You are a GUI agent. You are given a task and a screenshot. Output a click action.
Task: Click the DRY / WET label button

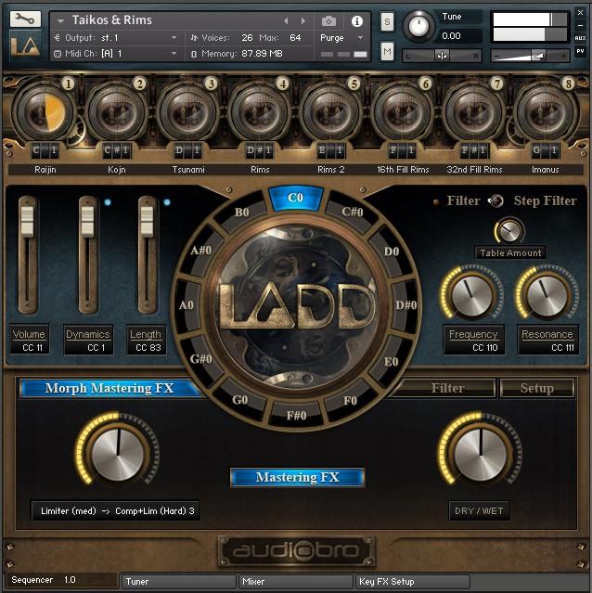coord(479,511)
